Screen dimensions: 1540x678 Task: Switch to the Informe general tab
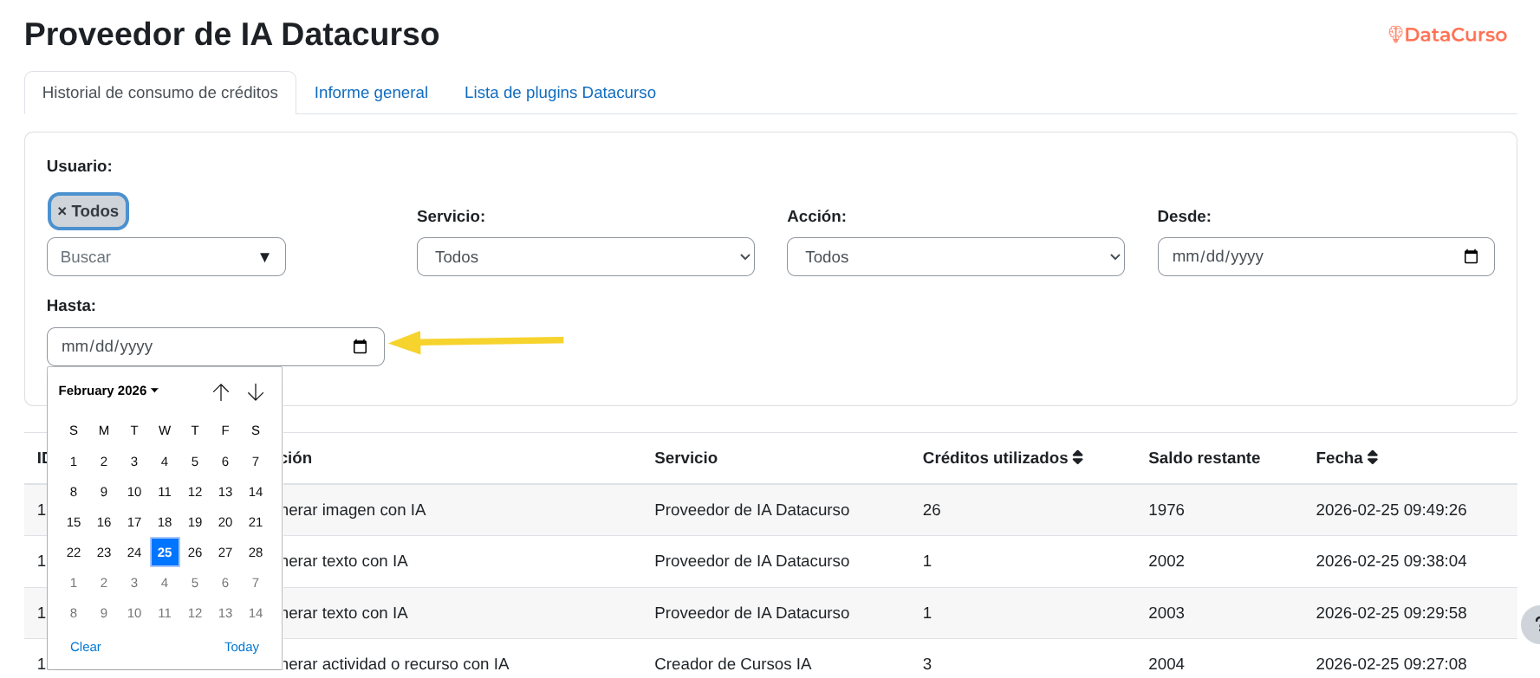[x=371, y=93]
